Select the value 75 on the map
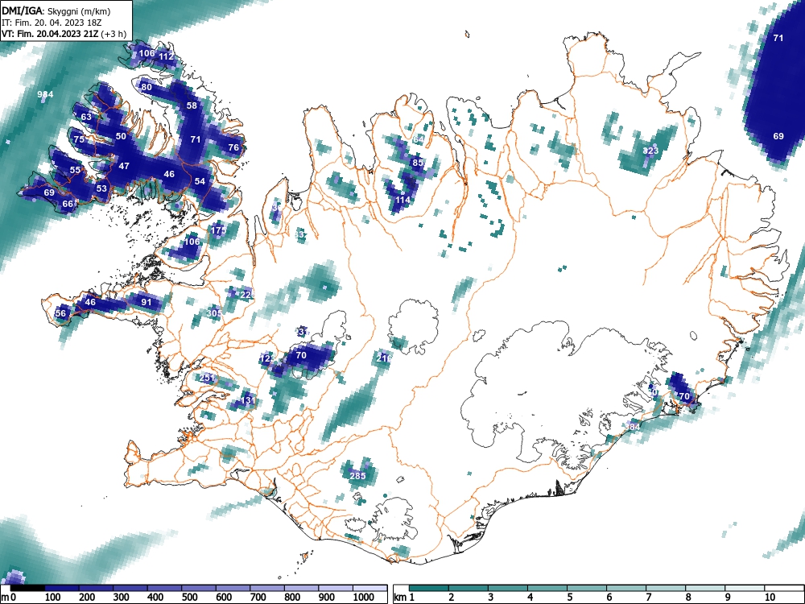This screenshot has width=805, height=604. 79,139
